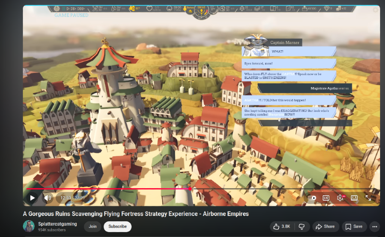The width and height of the screenshot is (385, 237).
Task: Share this video
Action: [325, 226]
